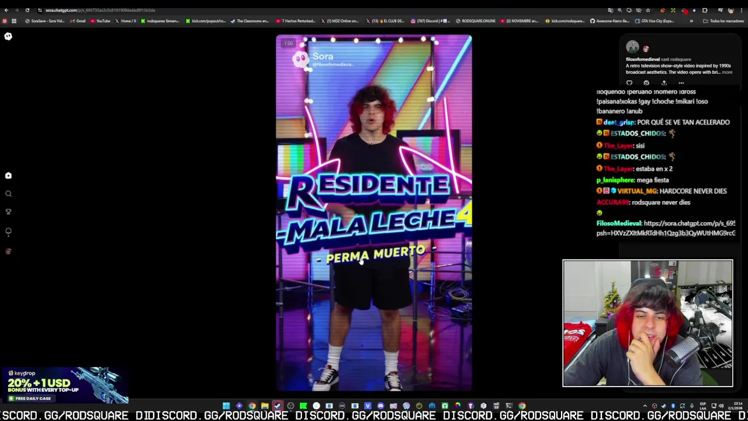Open filosofomedieval's profile avatar

pyautogui.click(x=632, y=47)
